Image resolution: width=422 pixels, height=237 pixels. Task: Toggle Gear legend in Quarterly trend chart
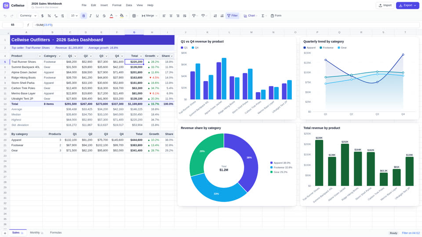[x=342, y=48]
